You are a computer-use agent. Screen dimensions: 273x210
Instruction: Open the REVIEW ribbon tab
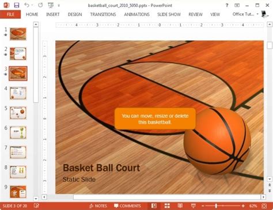195,14
